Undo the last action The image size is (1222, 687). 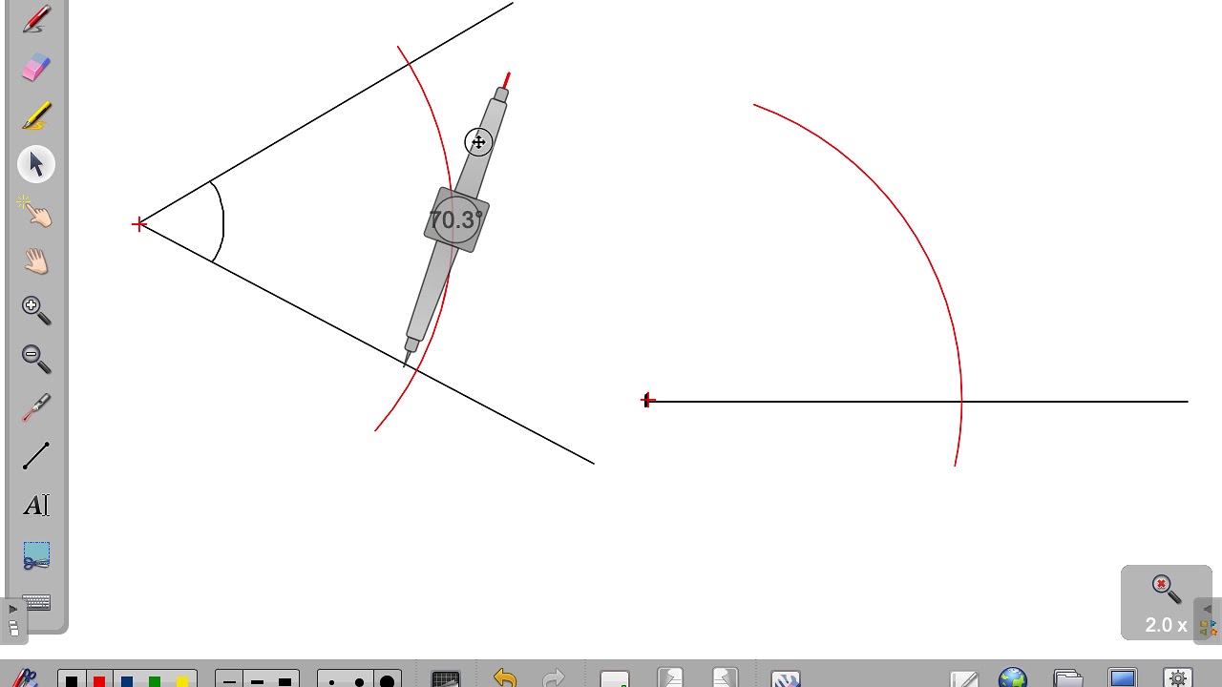coord(504,678)
